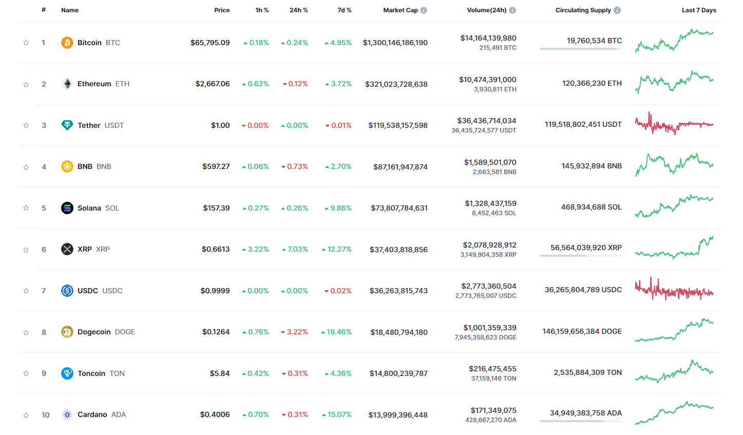This screenshot has height=435, width=743.
Task: Click the Dogecoin logo
Action: [67, 332]
